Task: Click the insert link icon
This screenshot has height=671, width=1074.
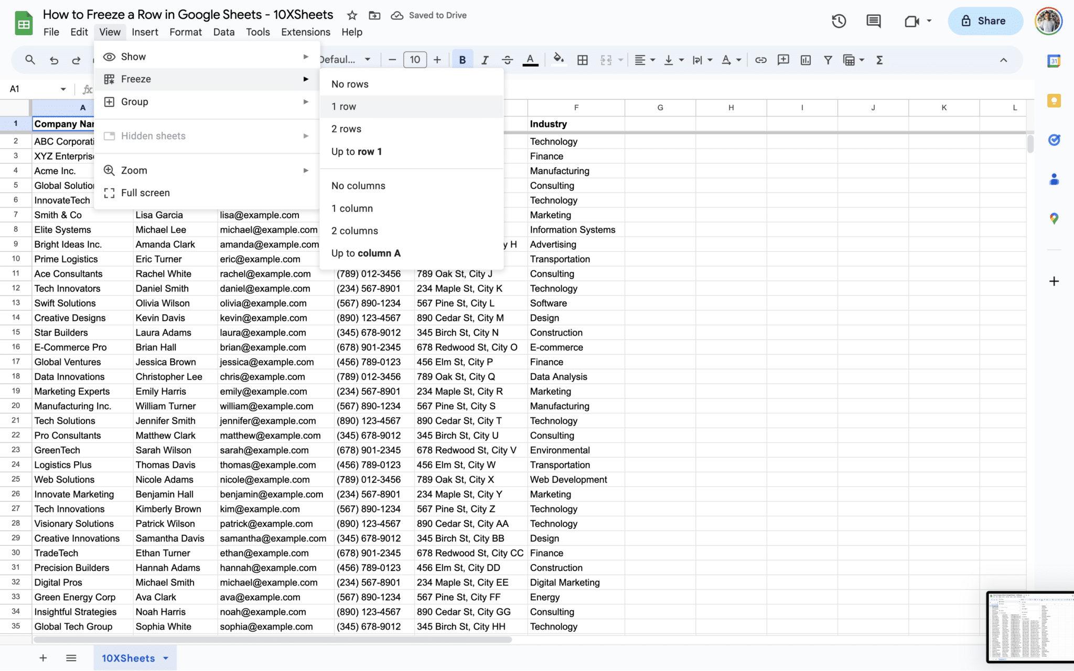Action: tap(760, 60)
